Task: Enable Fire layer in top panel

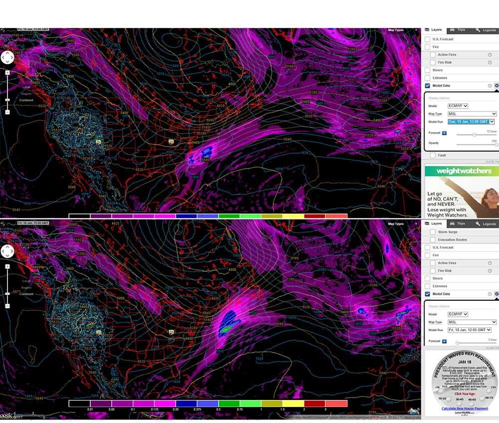Action: [428, 47]
